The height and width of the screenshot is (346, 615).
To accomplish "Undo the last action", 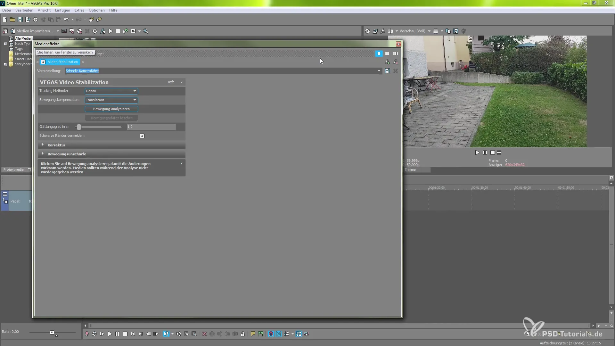I will point(66,20).
